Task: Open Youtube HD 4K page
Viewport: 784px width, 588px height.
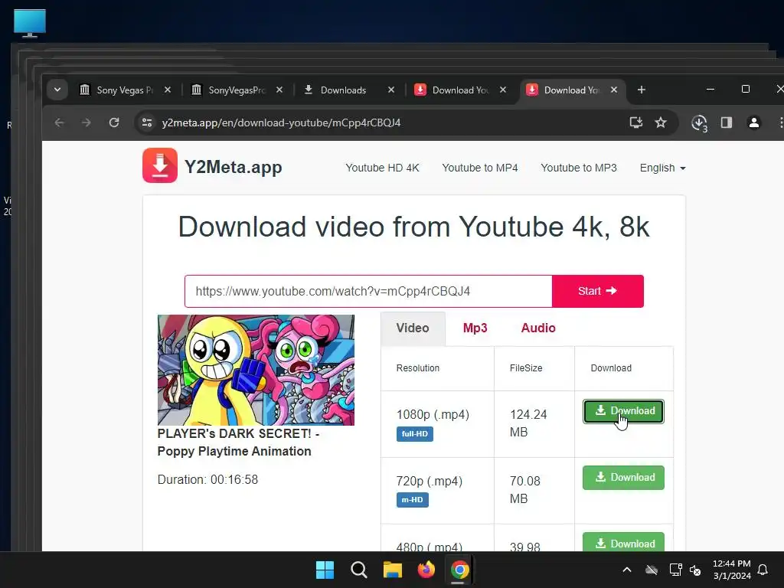Action: tap(383, 168)
